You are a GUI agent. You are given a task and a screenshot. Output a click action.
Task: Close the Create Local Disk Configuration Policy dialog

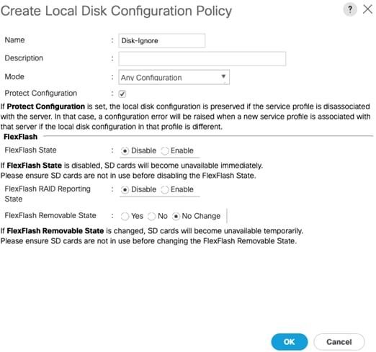[367, 9]
